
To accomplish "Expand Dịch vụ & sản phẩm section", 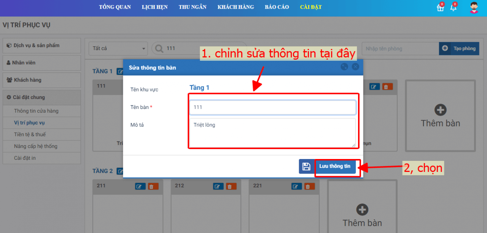I will coord(41,46).
